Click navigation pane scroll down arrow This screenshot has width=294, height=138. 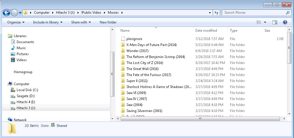click(112, 119)
